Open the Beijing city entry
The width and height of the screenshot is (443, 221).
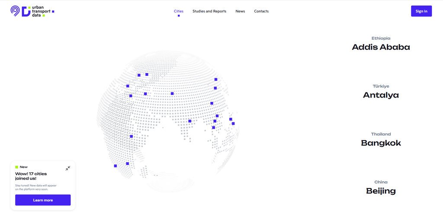point(381,191)
